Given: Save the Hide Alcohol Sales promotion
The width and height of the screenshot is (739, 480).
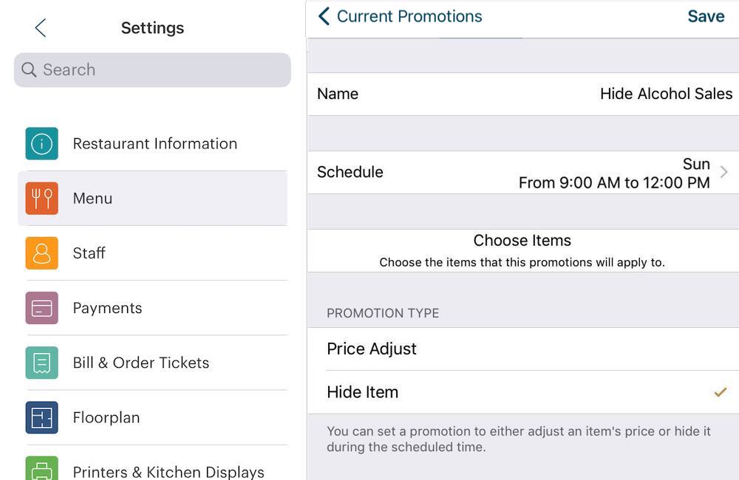Looking at the screenshot, I should pyautogui.click(x=706, y=16).
